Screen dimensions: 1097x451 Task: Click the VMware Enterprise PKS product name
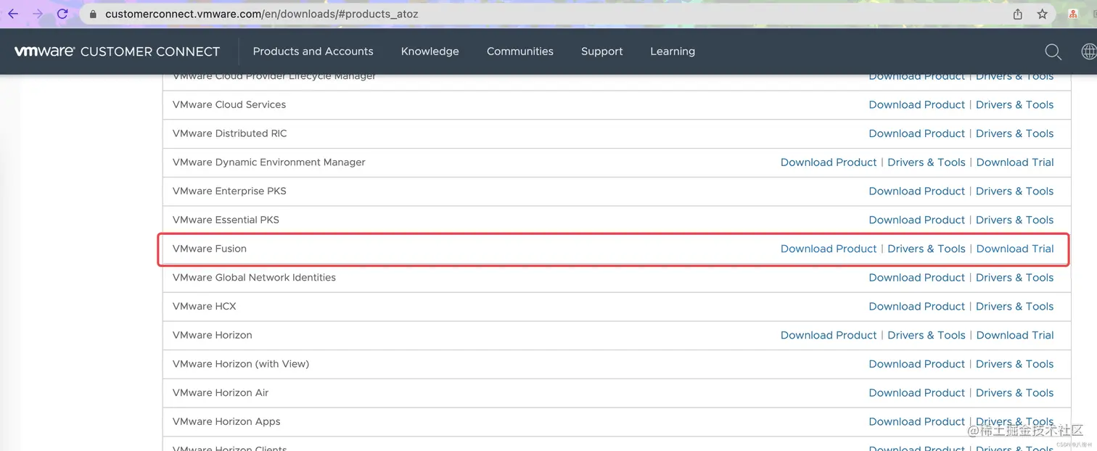tap(229, 191)
